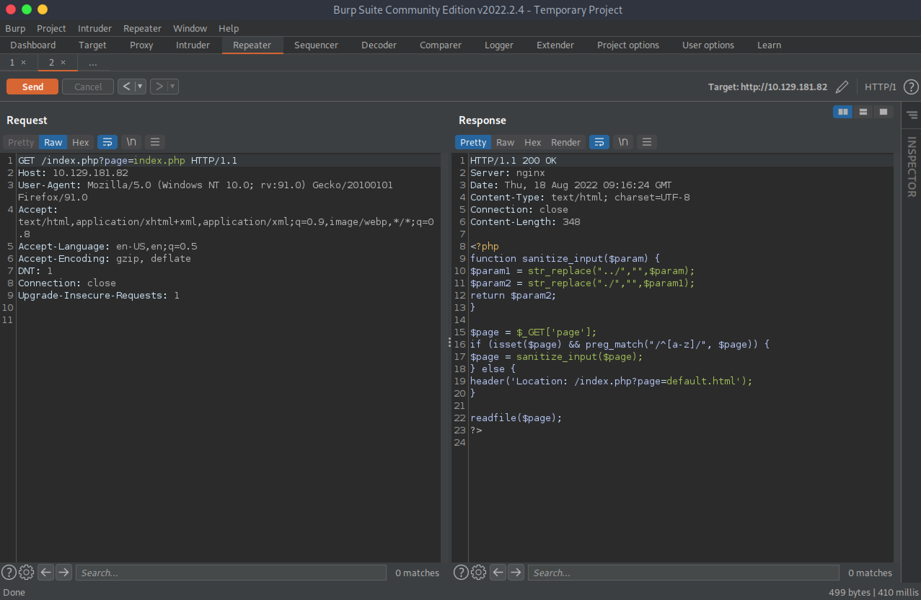The image size is (921, 600).
Task: Select top-bottom split layout icon
Action: 863,112
